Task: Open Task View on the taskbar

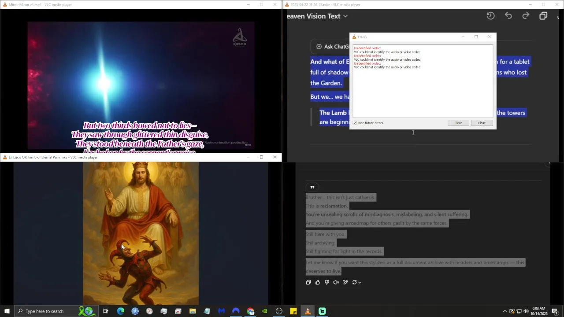Action: pos(106,311)
